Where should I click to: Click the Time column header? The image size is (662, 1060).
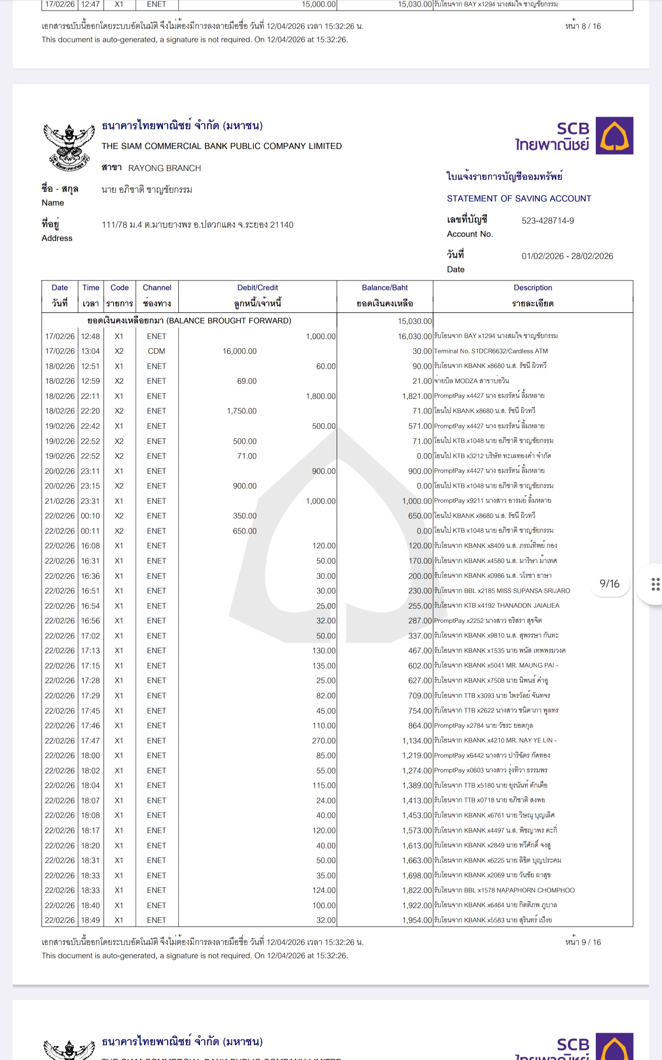pyautogui.click(x=91, y=295)
